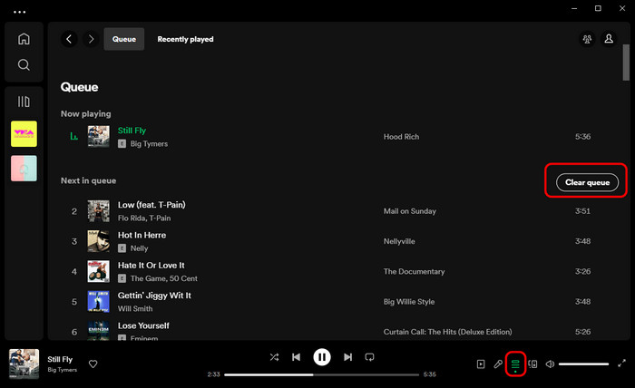This screenshot has width=635, height=388.
Task: Open Big Tymers artist in the player bar
Action: tap(62, 370)
